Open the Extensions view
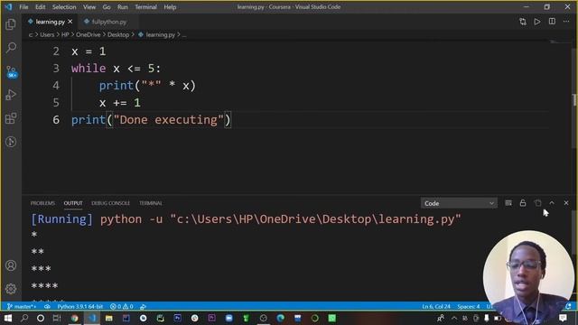Image resolution: width=578 pixels, height=325 pixels. point(11,118)
